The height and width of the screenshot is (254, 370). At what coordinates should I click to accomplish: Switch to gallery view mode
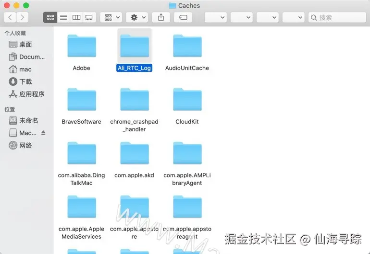click(89, 17)
